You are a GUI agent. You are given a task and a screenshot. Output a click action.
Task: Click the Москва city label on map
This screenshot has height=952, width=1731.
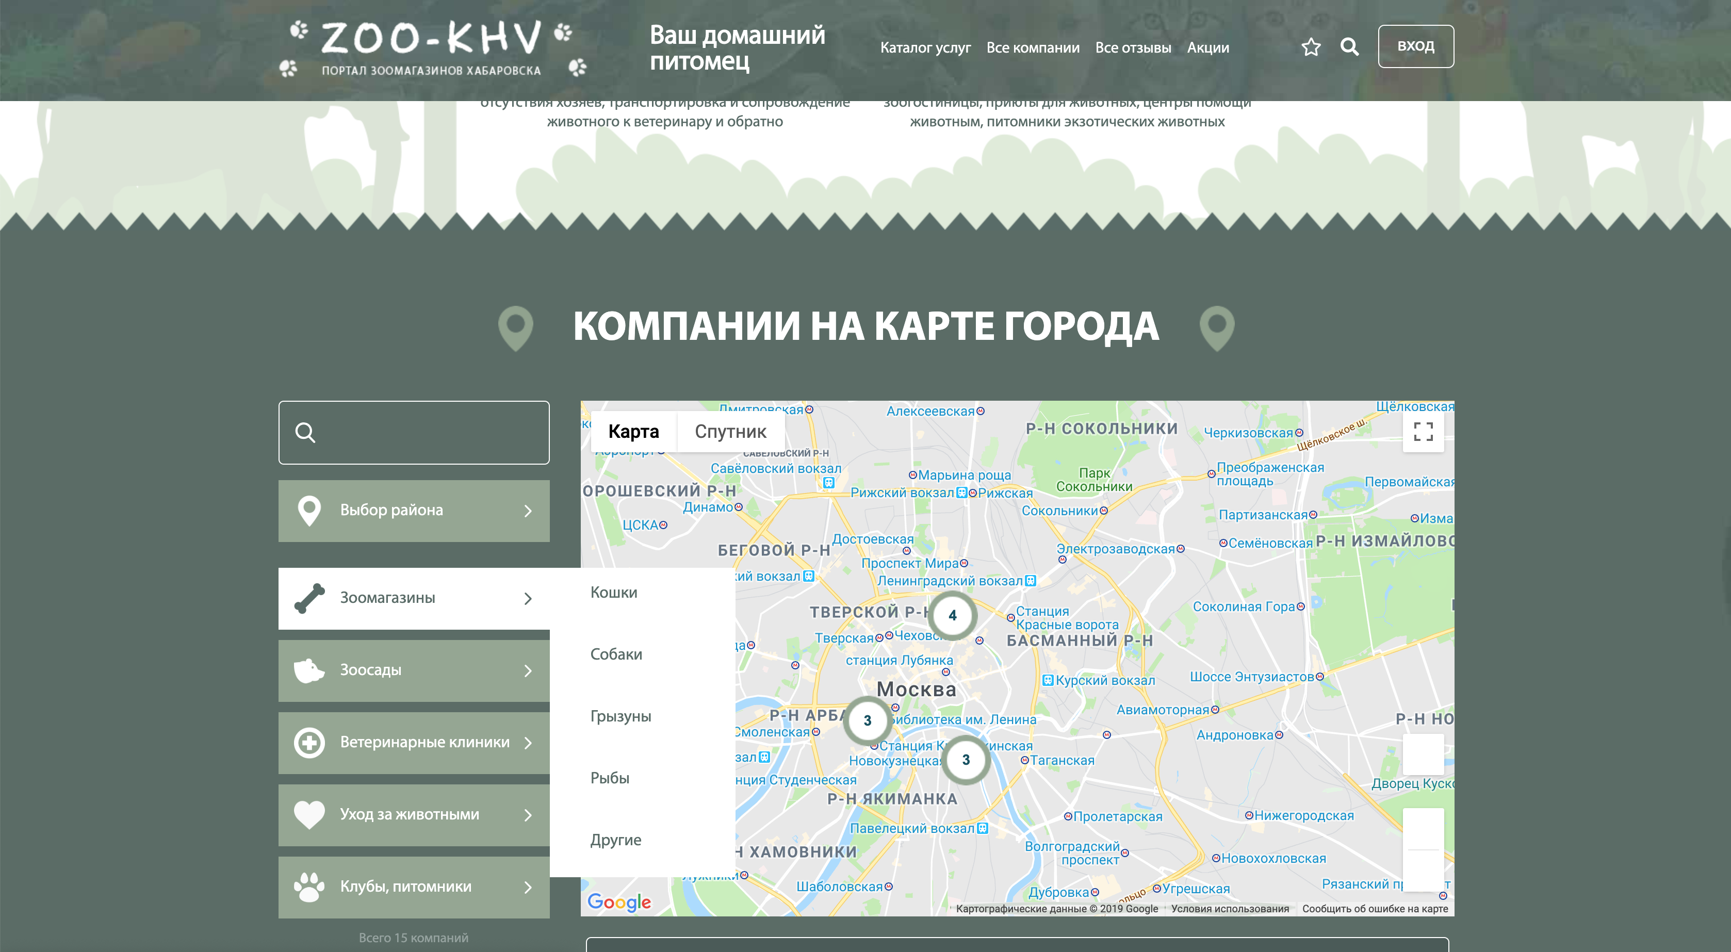[916, 690]
